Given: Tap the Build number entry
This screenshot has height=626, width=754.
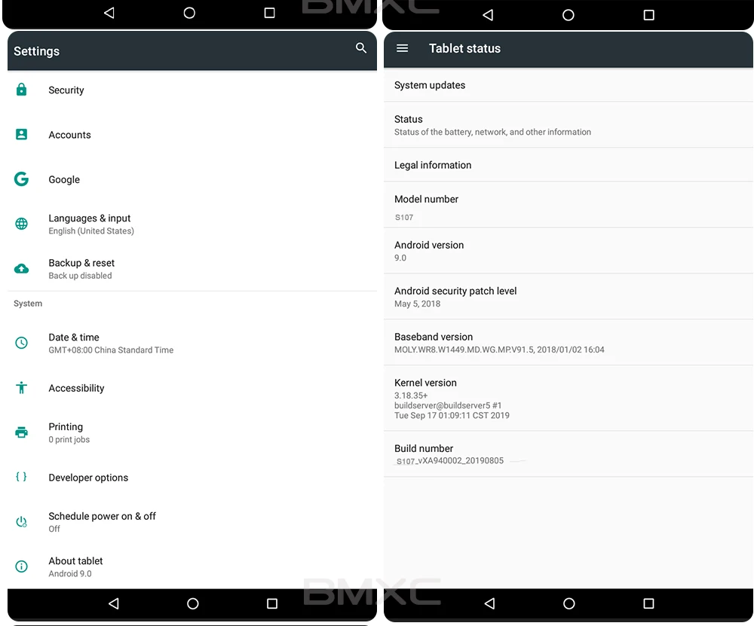Looking at the screenshot, I should point(569,454).
